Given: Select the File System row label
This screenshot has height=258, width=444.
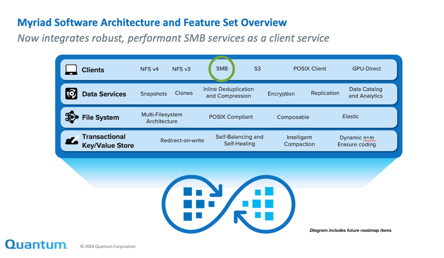Looking at the screenshot, I should pyautogui.click(x=100, y=117).
